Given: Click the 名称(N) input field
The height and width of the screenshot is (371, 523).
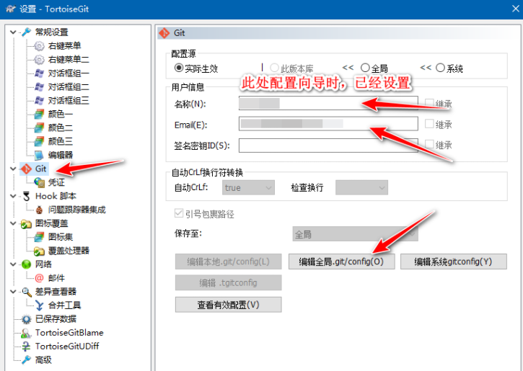Looking at the screenshot, I should point(328,103).
